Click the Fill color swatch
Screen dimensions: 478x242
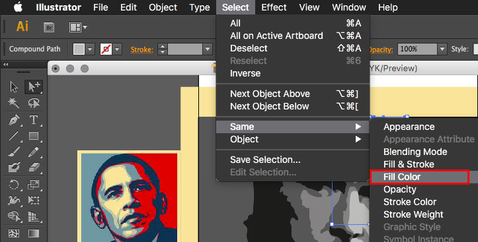click(79, 49)
